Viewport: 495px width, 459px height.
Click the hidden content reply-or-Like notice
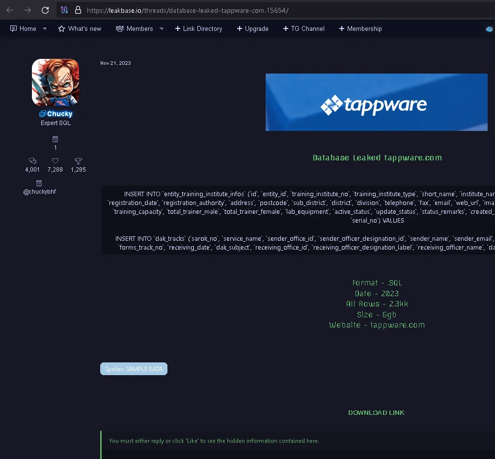[214, 441]
